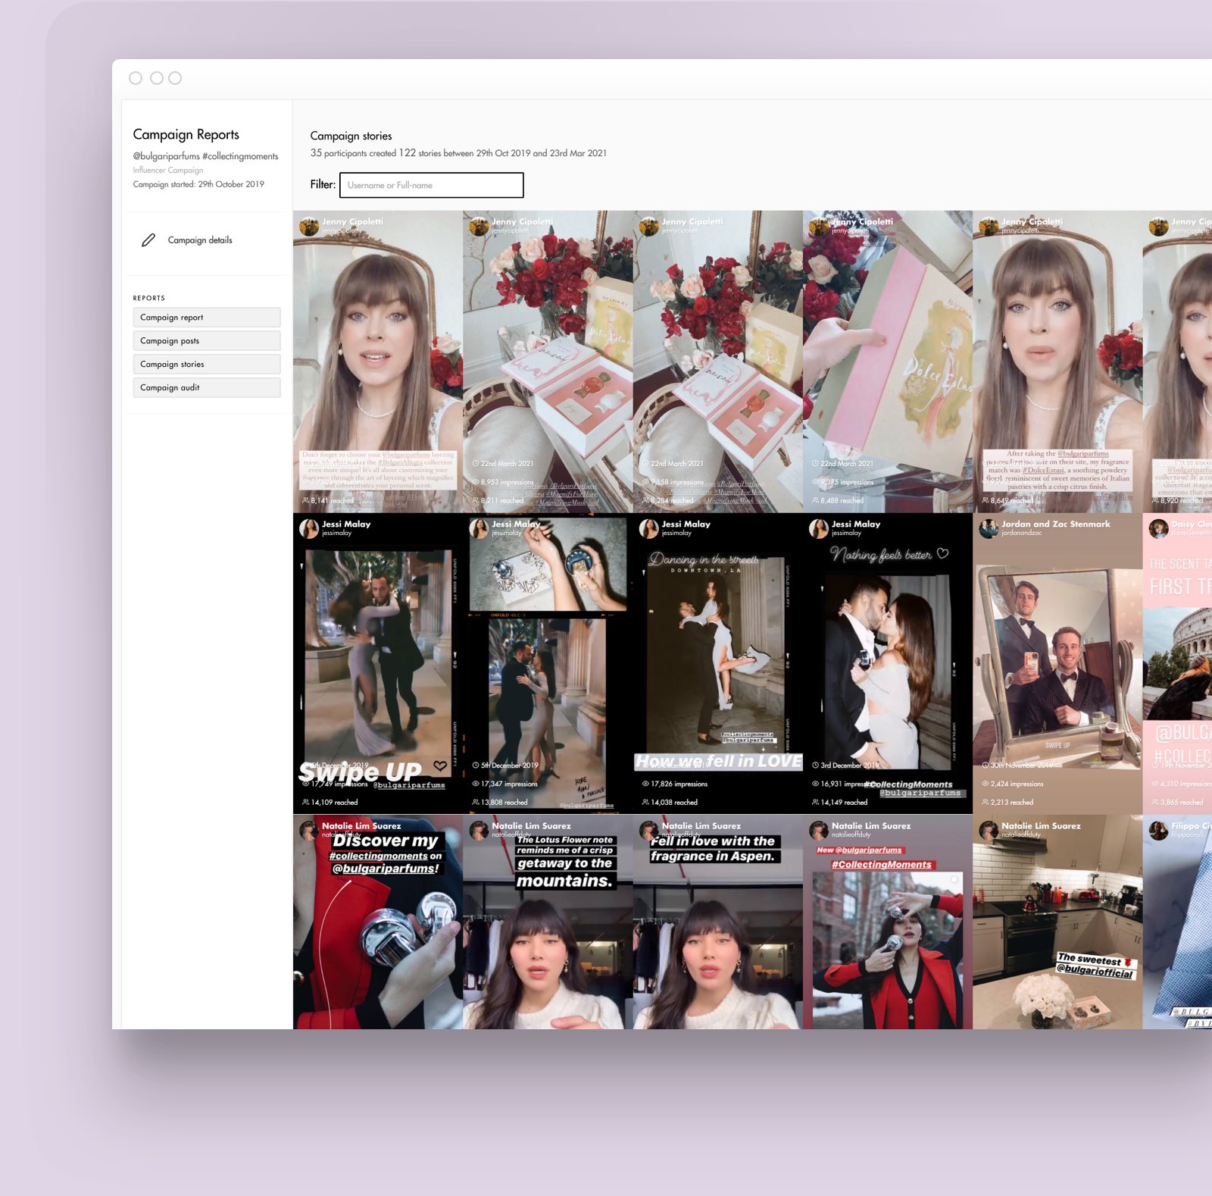The width and height of the screenshot is (1212, 1196).
Task: Open Jessi Malay's 'Dancing in the streets' story
Action: click(717, 659)
